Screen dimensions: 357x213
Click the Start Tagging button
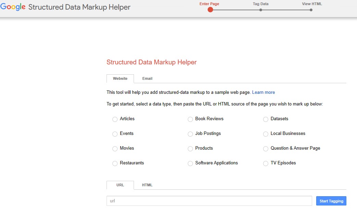pyautogui.click(x=331, y=201)
